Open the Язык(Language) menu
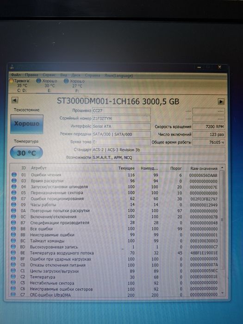Screen dimensions: 243x324 (118, 75)
